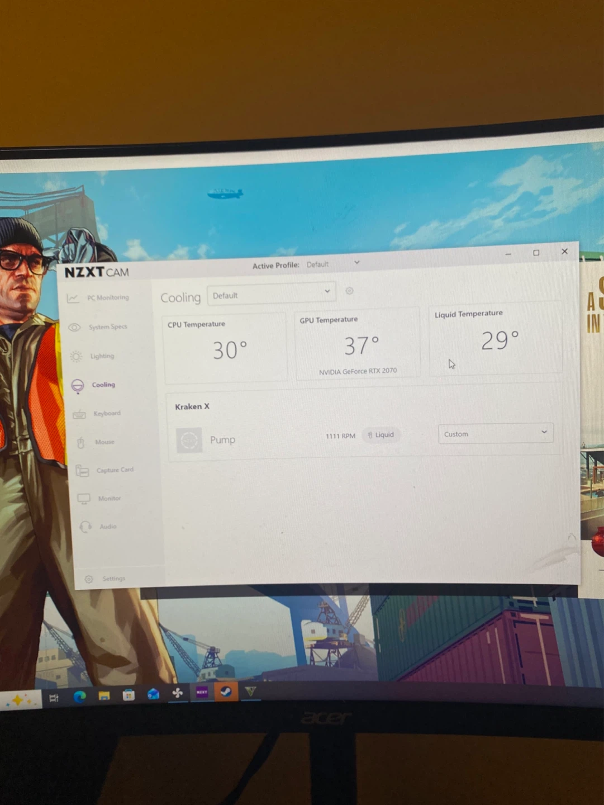Viewport: 604px width, 805px height.
Task: Click the gear icon beside Cooling profile dropdown
Action: (350, 291)
